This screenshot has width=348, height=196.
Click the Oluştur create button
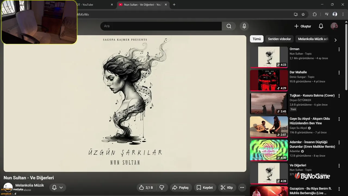303,26
